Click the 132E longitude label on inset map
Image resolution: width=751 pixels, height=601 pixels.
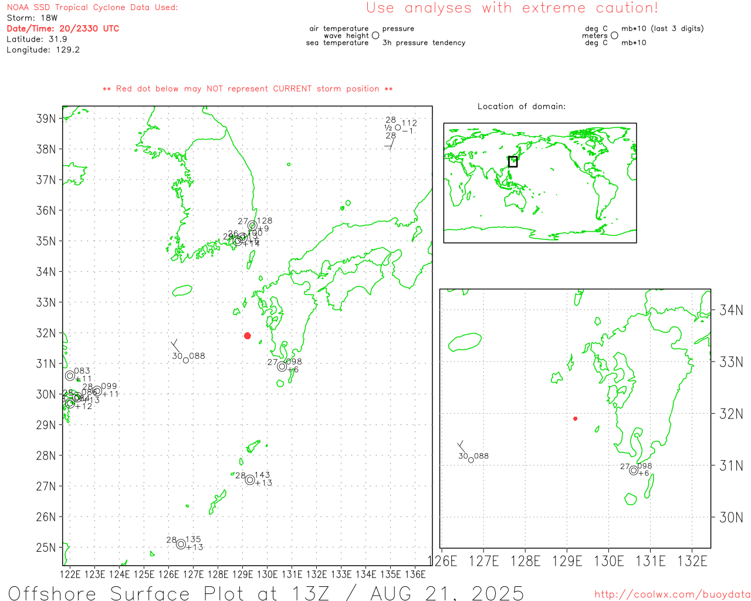tap(693, 561)
